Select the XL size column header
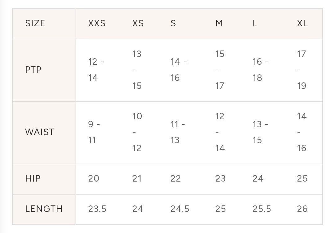 [x=302, y=24]
